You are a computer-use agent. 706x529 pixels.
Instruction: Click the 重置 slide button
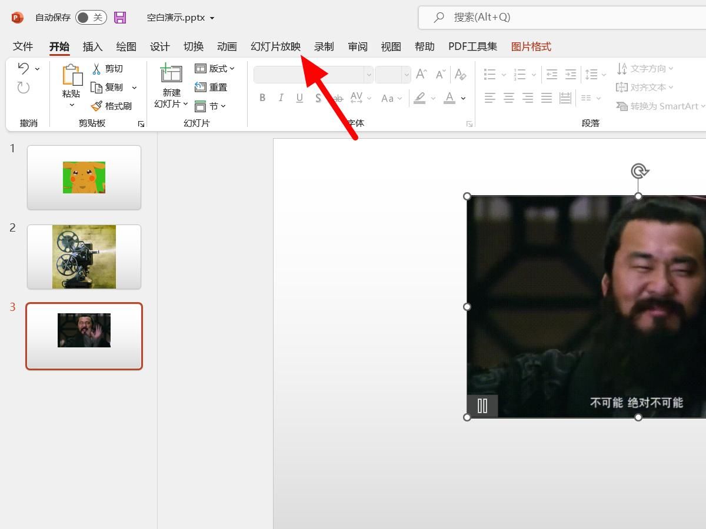pos(211,87)
